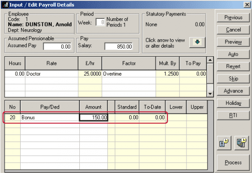Screen dimensions: 252x173
Task: Click the Hours column header
Action: [15, 63]
